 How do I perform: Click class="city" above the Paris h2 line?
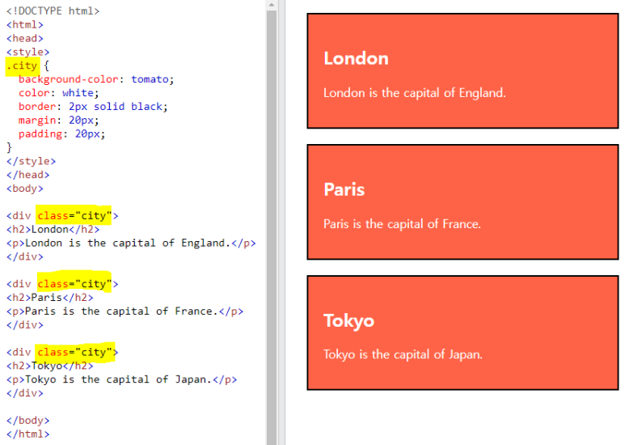[x=74, y=284]
